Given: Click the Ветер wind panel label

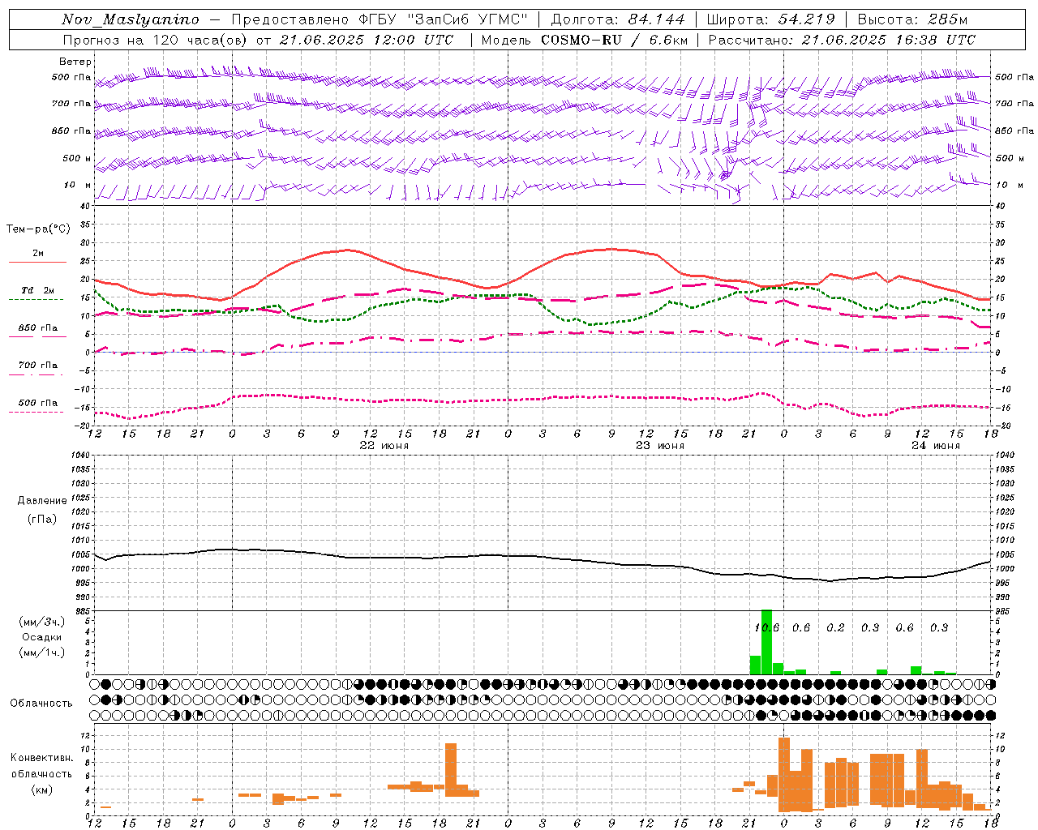Looking at the screenshot, I should [75, 62].
